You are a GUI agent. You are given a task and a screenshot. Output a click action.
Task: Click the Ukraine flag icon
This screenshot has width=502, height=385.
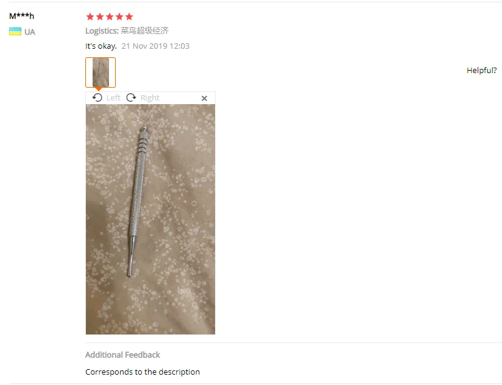pyautogui.click(x=15, y=32)
